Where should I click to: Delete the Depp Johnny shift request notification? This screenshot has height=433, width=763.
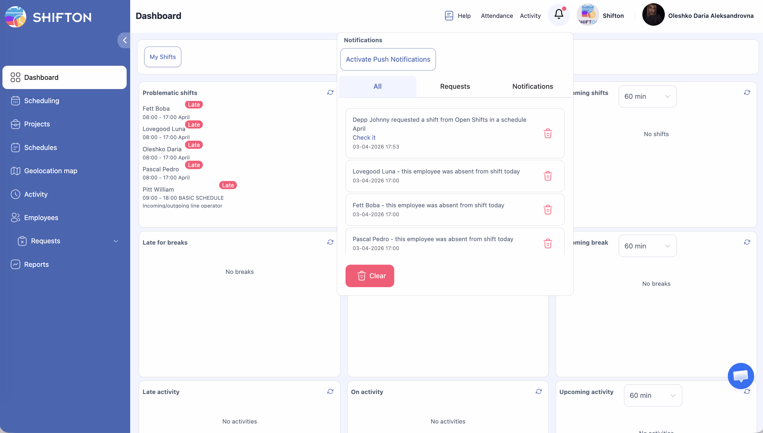[548, 133]
